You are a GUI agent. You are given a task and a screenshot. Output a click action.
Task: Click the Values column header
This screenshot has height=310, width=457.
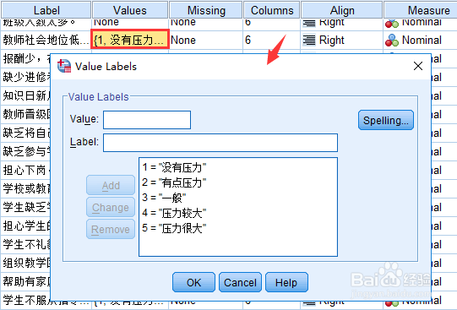(x=130, y=10)
